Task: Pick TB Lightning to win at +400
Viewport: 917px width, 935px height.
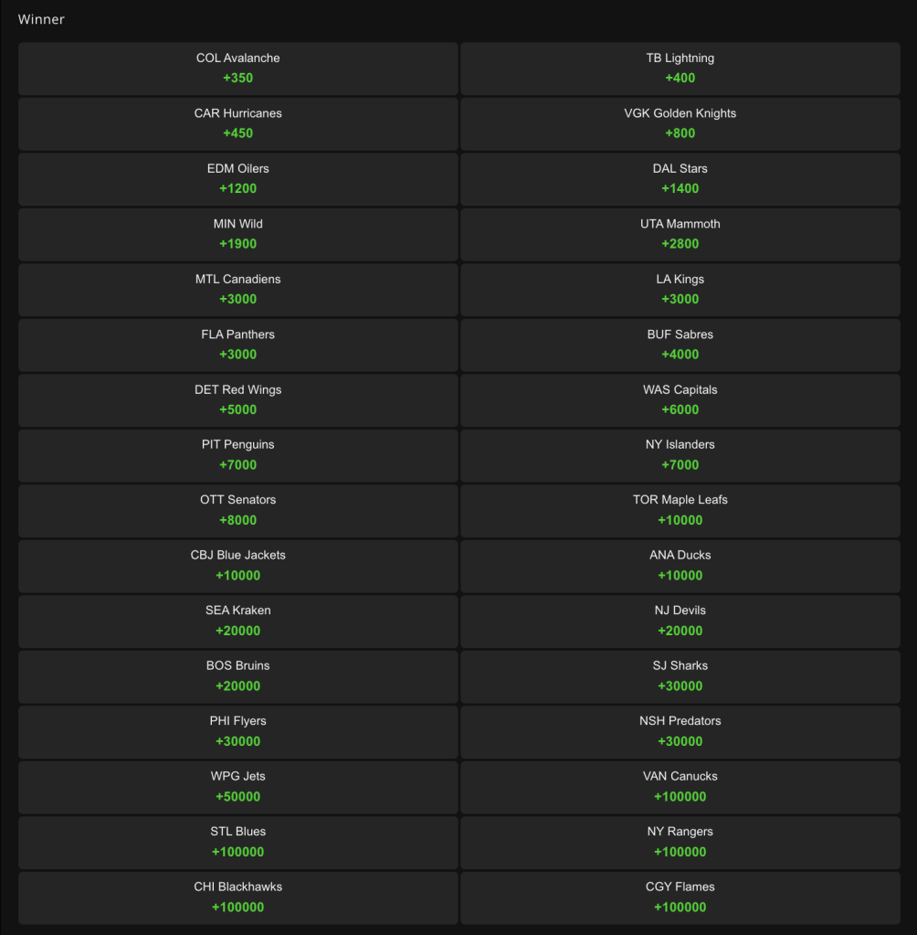Action: [x=680, y=69]
